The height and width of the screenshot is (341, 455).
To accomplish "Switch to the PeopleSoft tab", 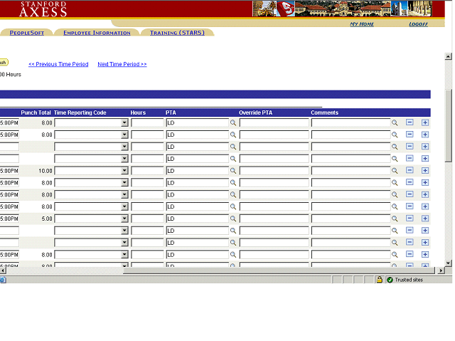I will pos(26,33).
